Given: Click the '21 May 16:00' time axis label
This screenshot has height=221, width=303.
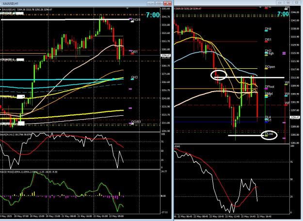Looking at the screenshot, I should (85, 216).
